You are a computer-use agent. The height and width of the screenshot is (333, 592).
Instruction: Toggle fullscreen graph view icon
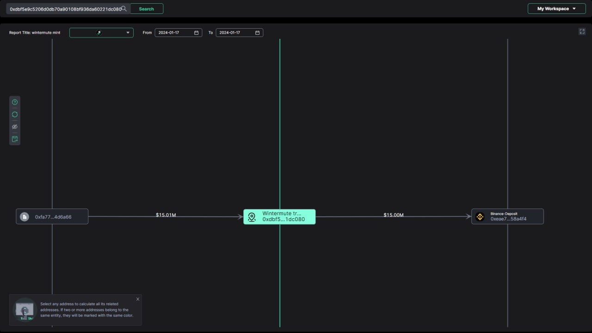click(582, 31)
